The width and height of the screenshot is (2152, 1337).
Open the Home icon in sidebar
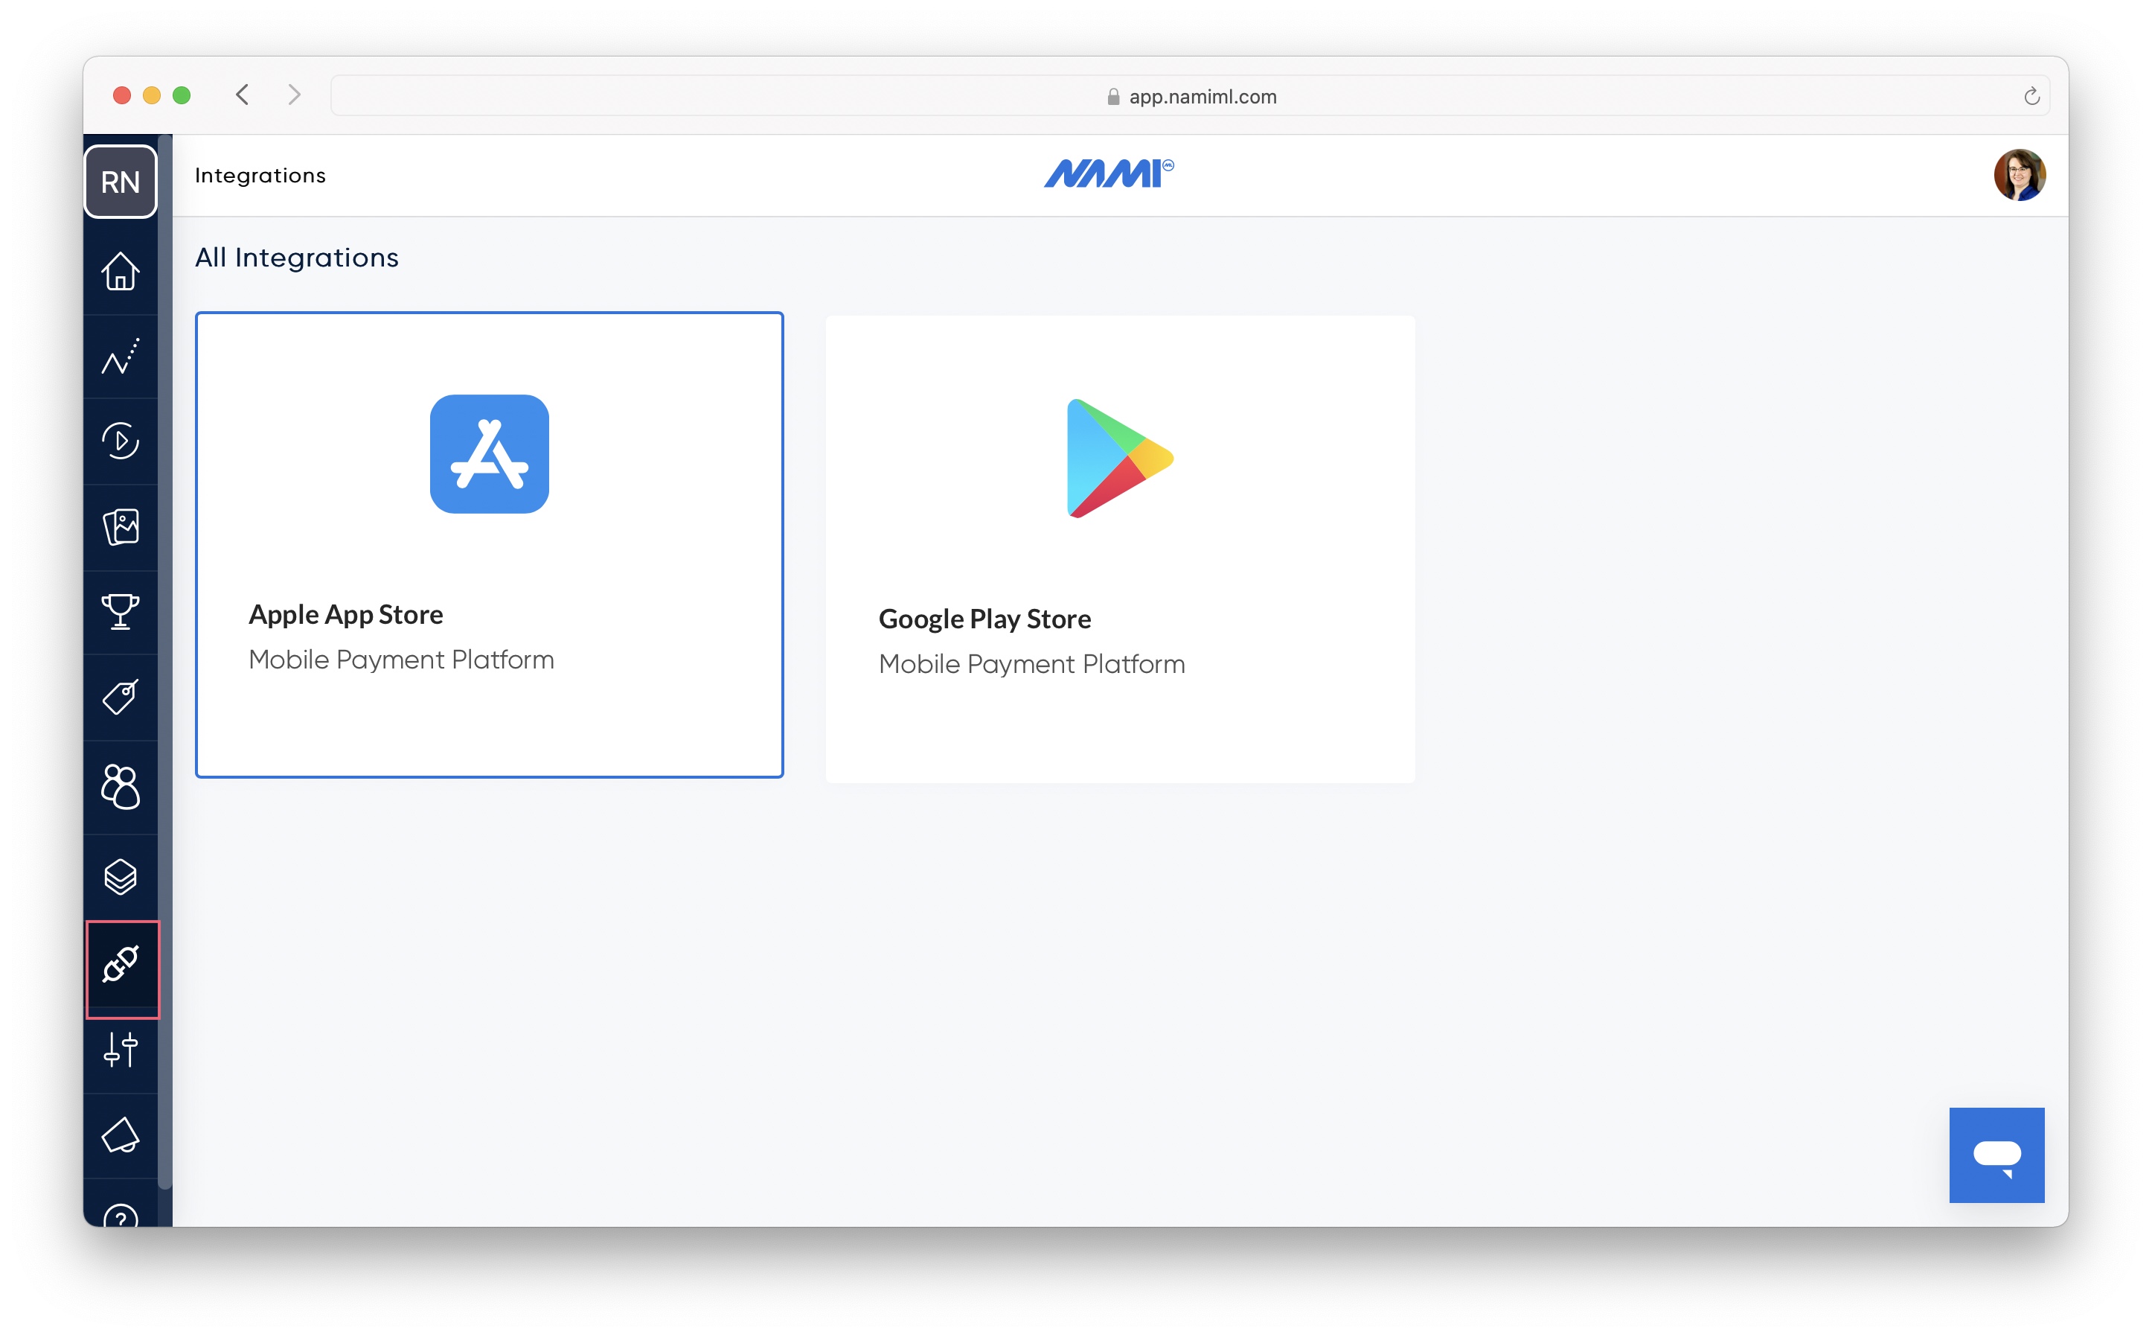tap(121, 272)
